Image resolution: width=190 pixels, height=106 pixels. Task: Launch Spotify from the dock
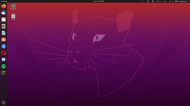(x=3, y=66)
